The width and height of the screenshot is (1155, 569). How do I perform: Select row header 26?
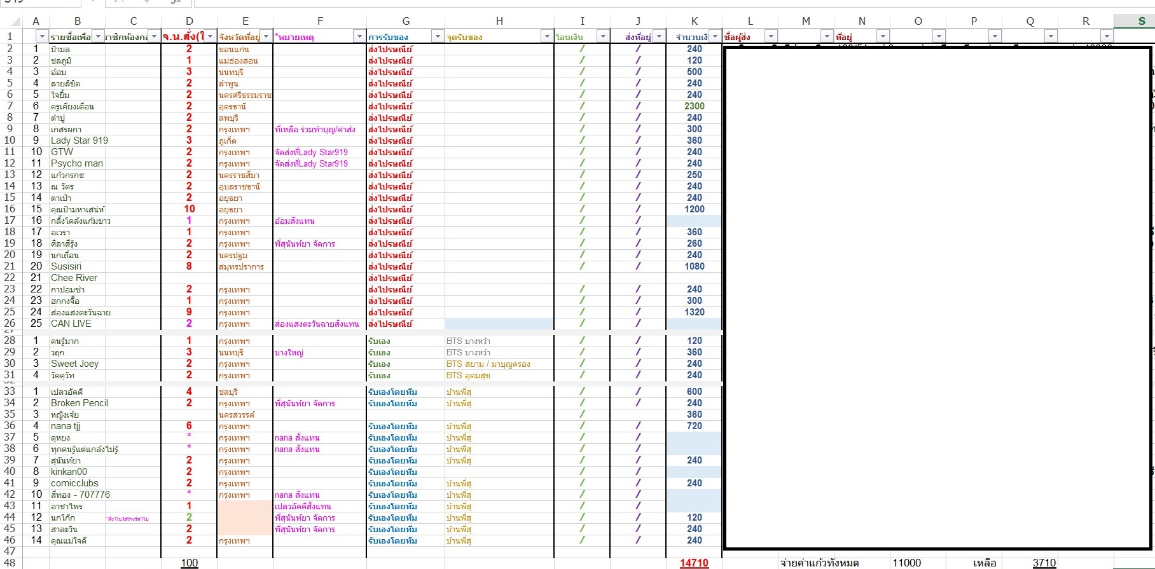click(10, 324)
